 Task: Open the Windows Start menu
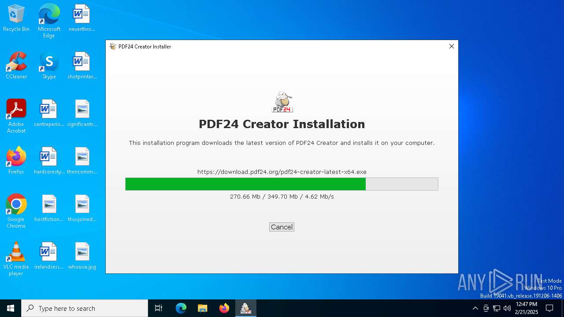[11, 308]
